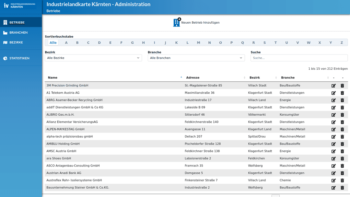Delete the ALPEN-MAYKESTAG GmbH row
Image resolution: width=350 pixels, height=197 pixels.
(342, 129)
